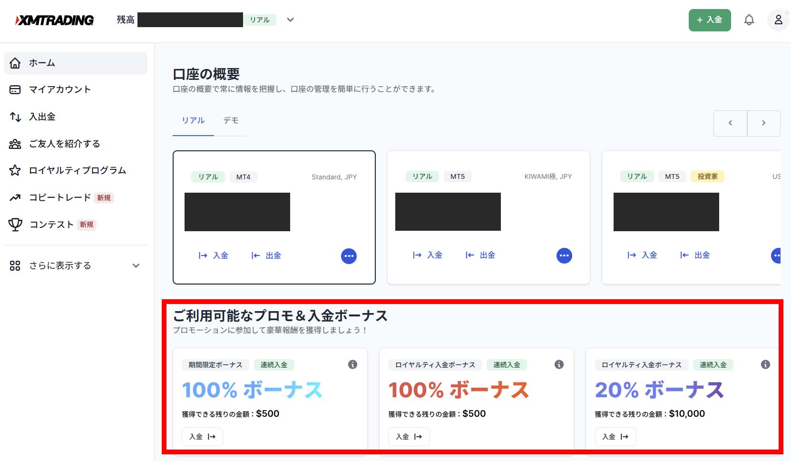Click the リアル badge next to the balance

coord(260,20)
